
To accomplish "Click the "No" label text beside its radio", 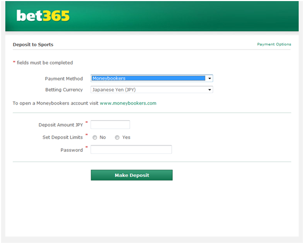I will 102,137.
